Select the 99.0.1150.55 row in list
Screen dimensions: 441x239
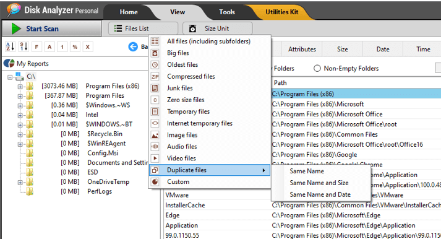(302, 235)
